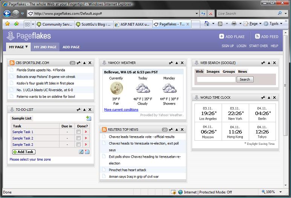Screen dimensions: 291x198
Task: Open settings wrench on CBS Sportsline flake
Action: click(79, 63)
